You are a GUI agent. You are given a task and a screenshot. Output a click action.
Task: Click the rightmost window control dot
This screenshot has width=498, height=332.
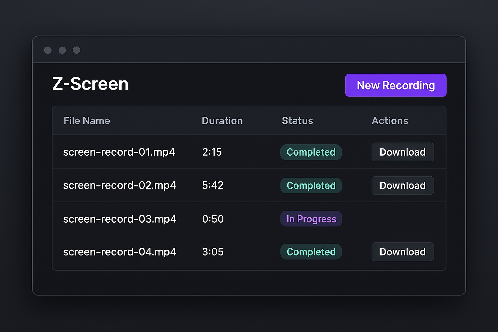pos(77,50)
